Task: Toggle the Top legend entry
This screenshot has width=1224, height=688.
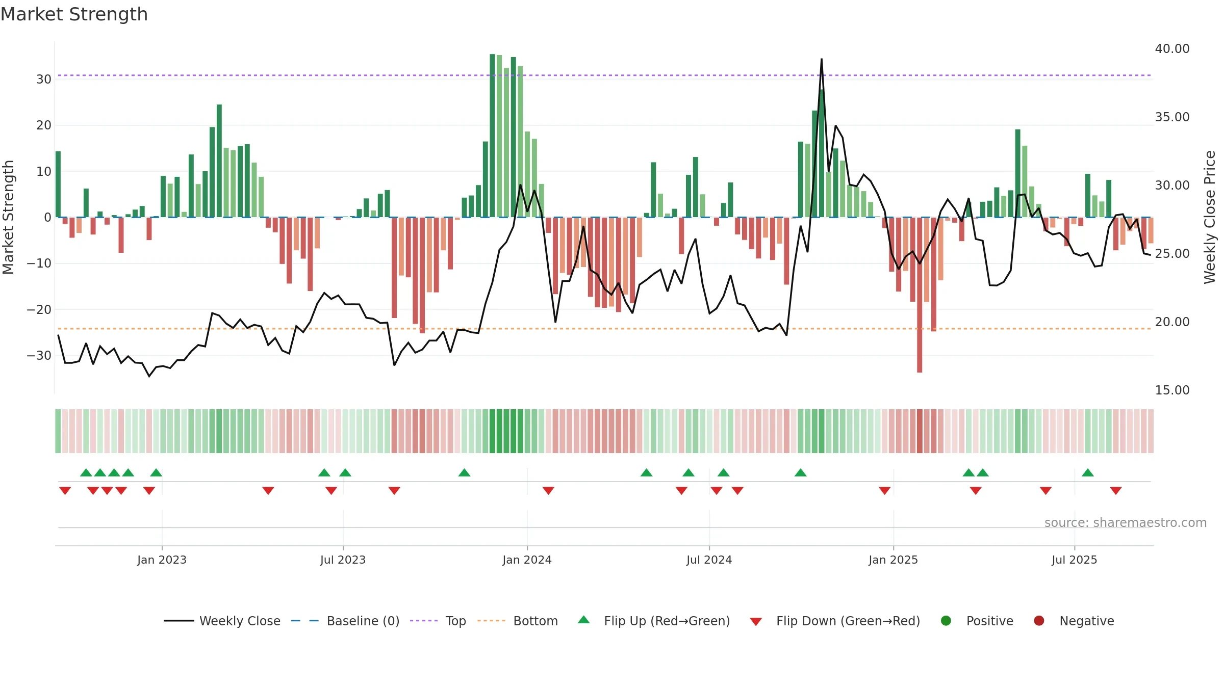Action: (x=438, y=621)
